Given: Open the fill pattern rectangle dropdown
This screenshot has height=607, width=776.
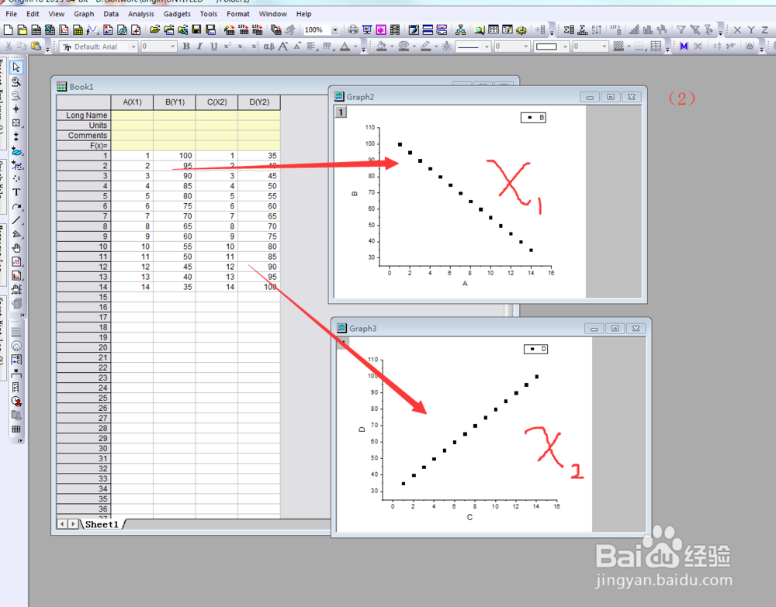Looking at the screenshot, I should tap(565, 47).
